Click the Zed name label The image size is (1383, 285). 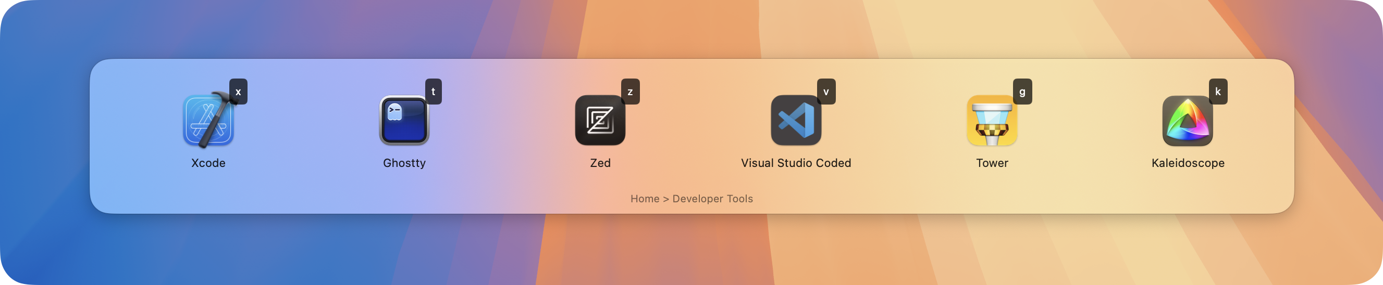pos(600,163)
